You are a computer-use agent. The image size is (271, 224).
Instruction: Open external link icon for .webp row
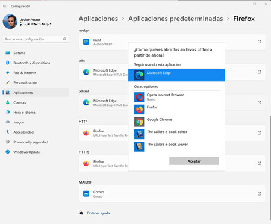click(260, 42)
